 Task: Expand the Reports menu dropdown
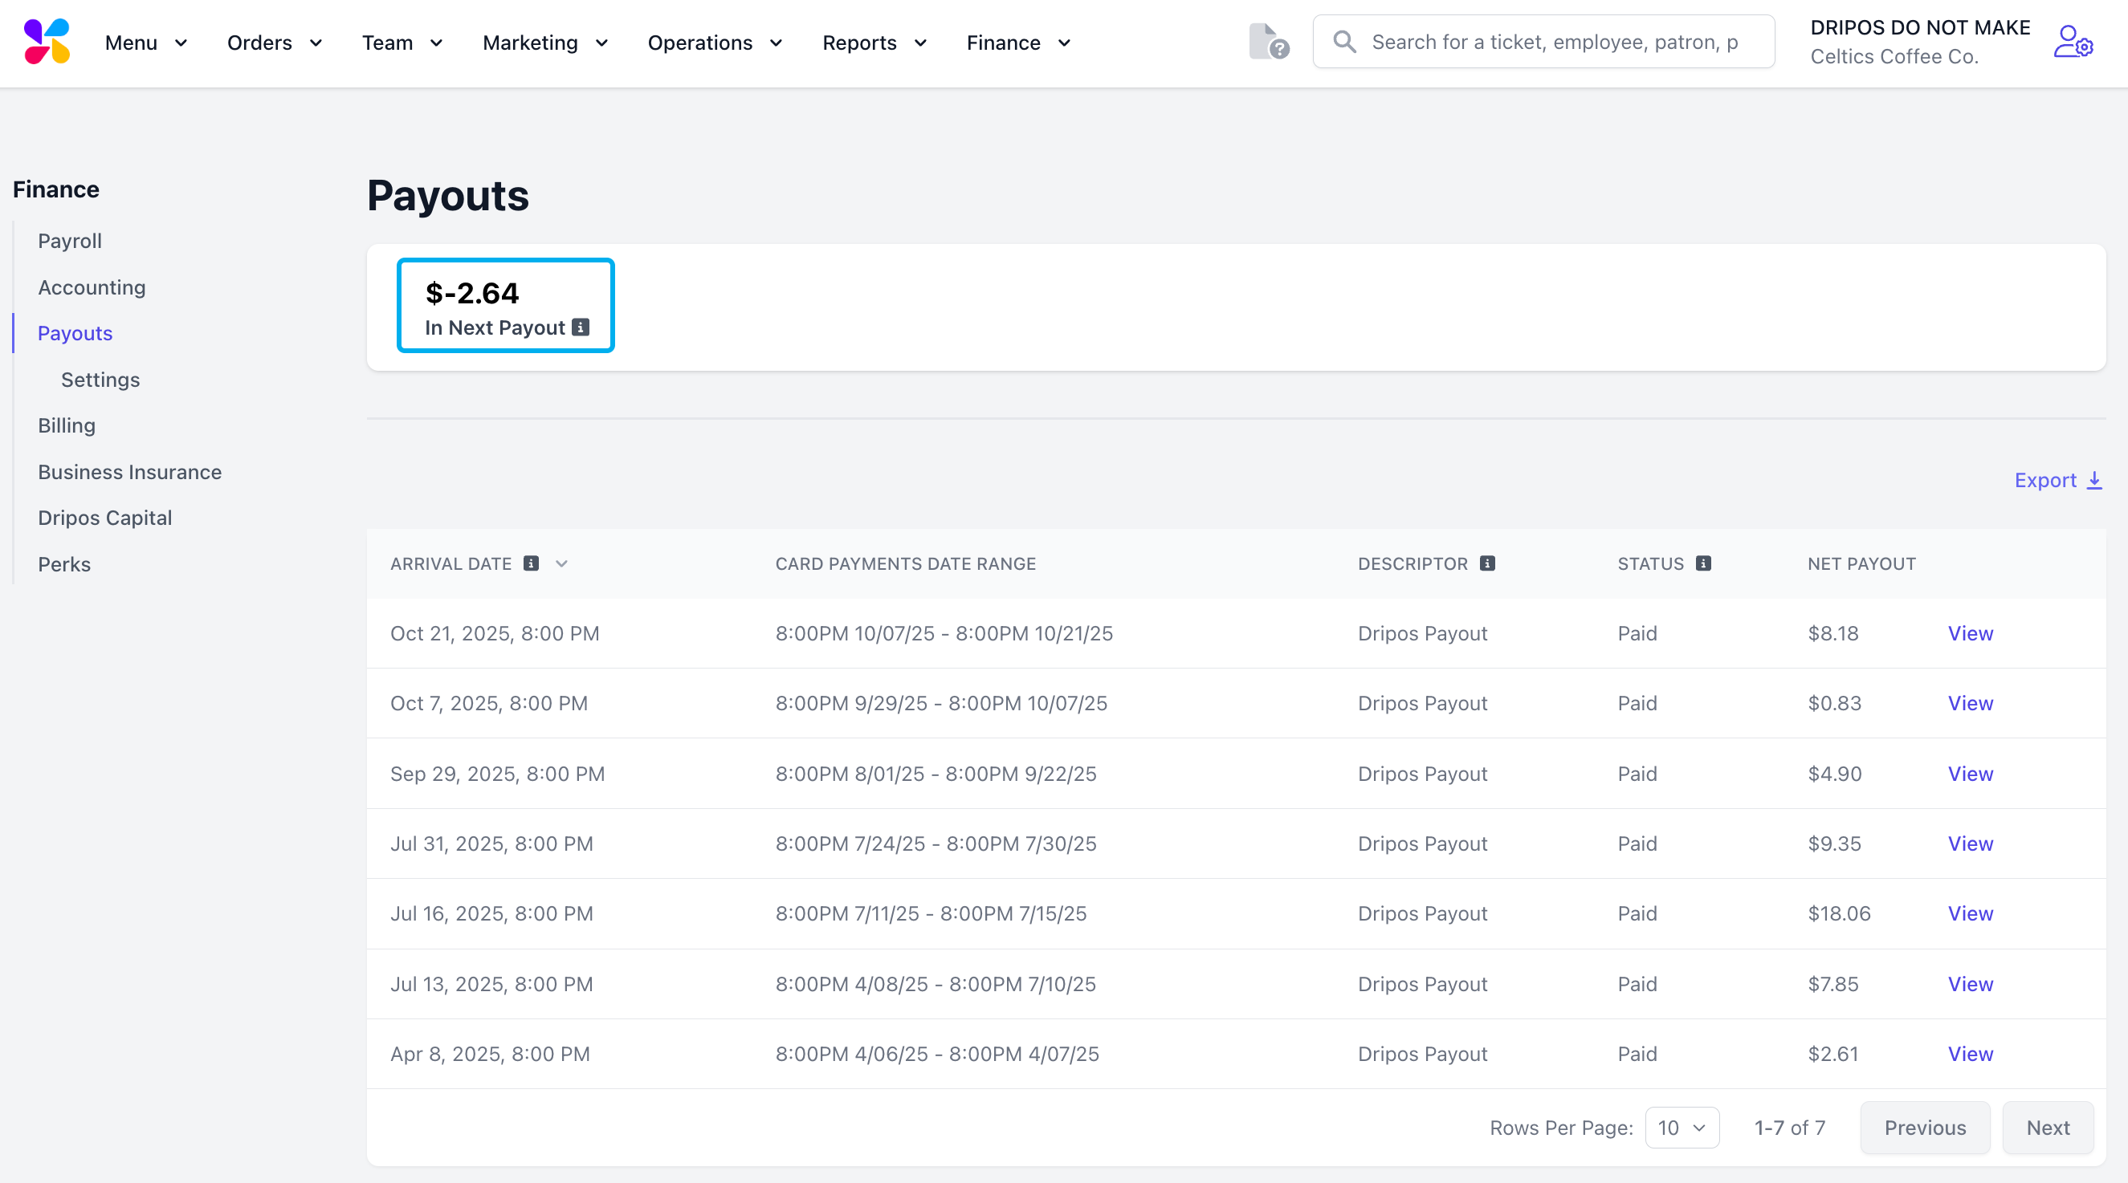(874, 43)
